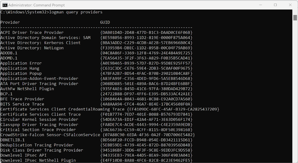298x163 pixels.
Task: Click the 'logman query providers' command text
Action: click(76, 12)
